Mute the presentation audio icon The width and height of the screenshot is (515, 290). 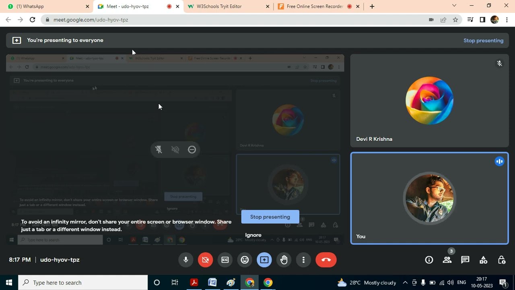[175, 149]
